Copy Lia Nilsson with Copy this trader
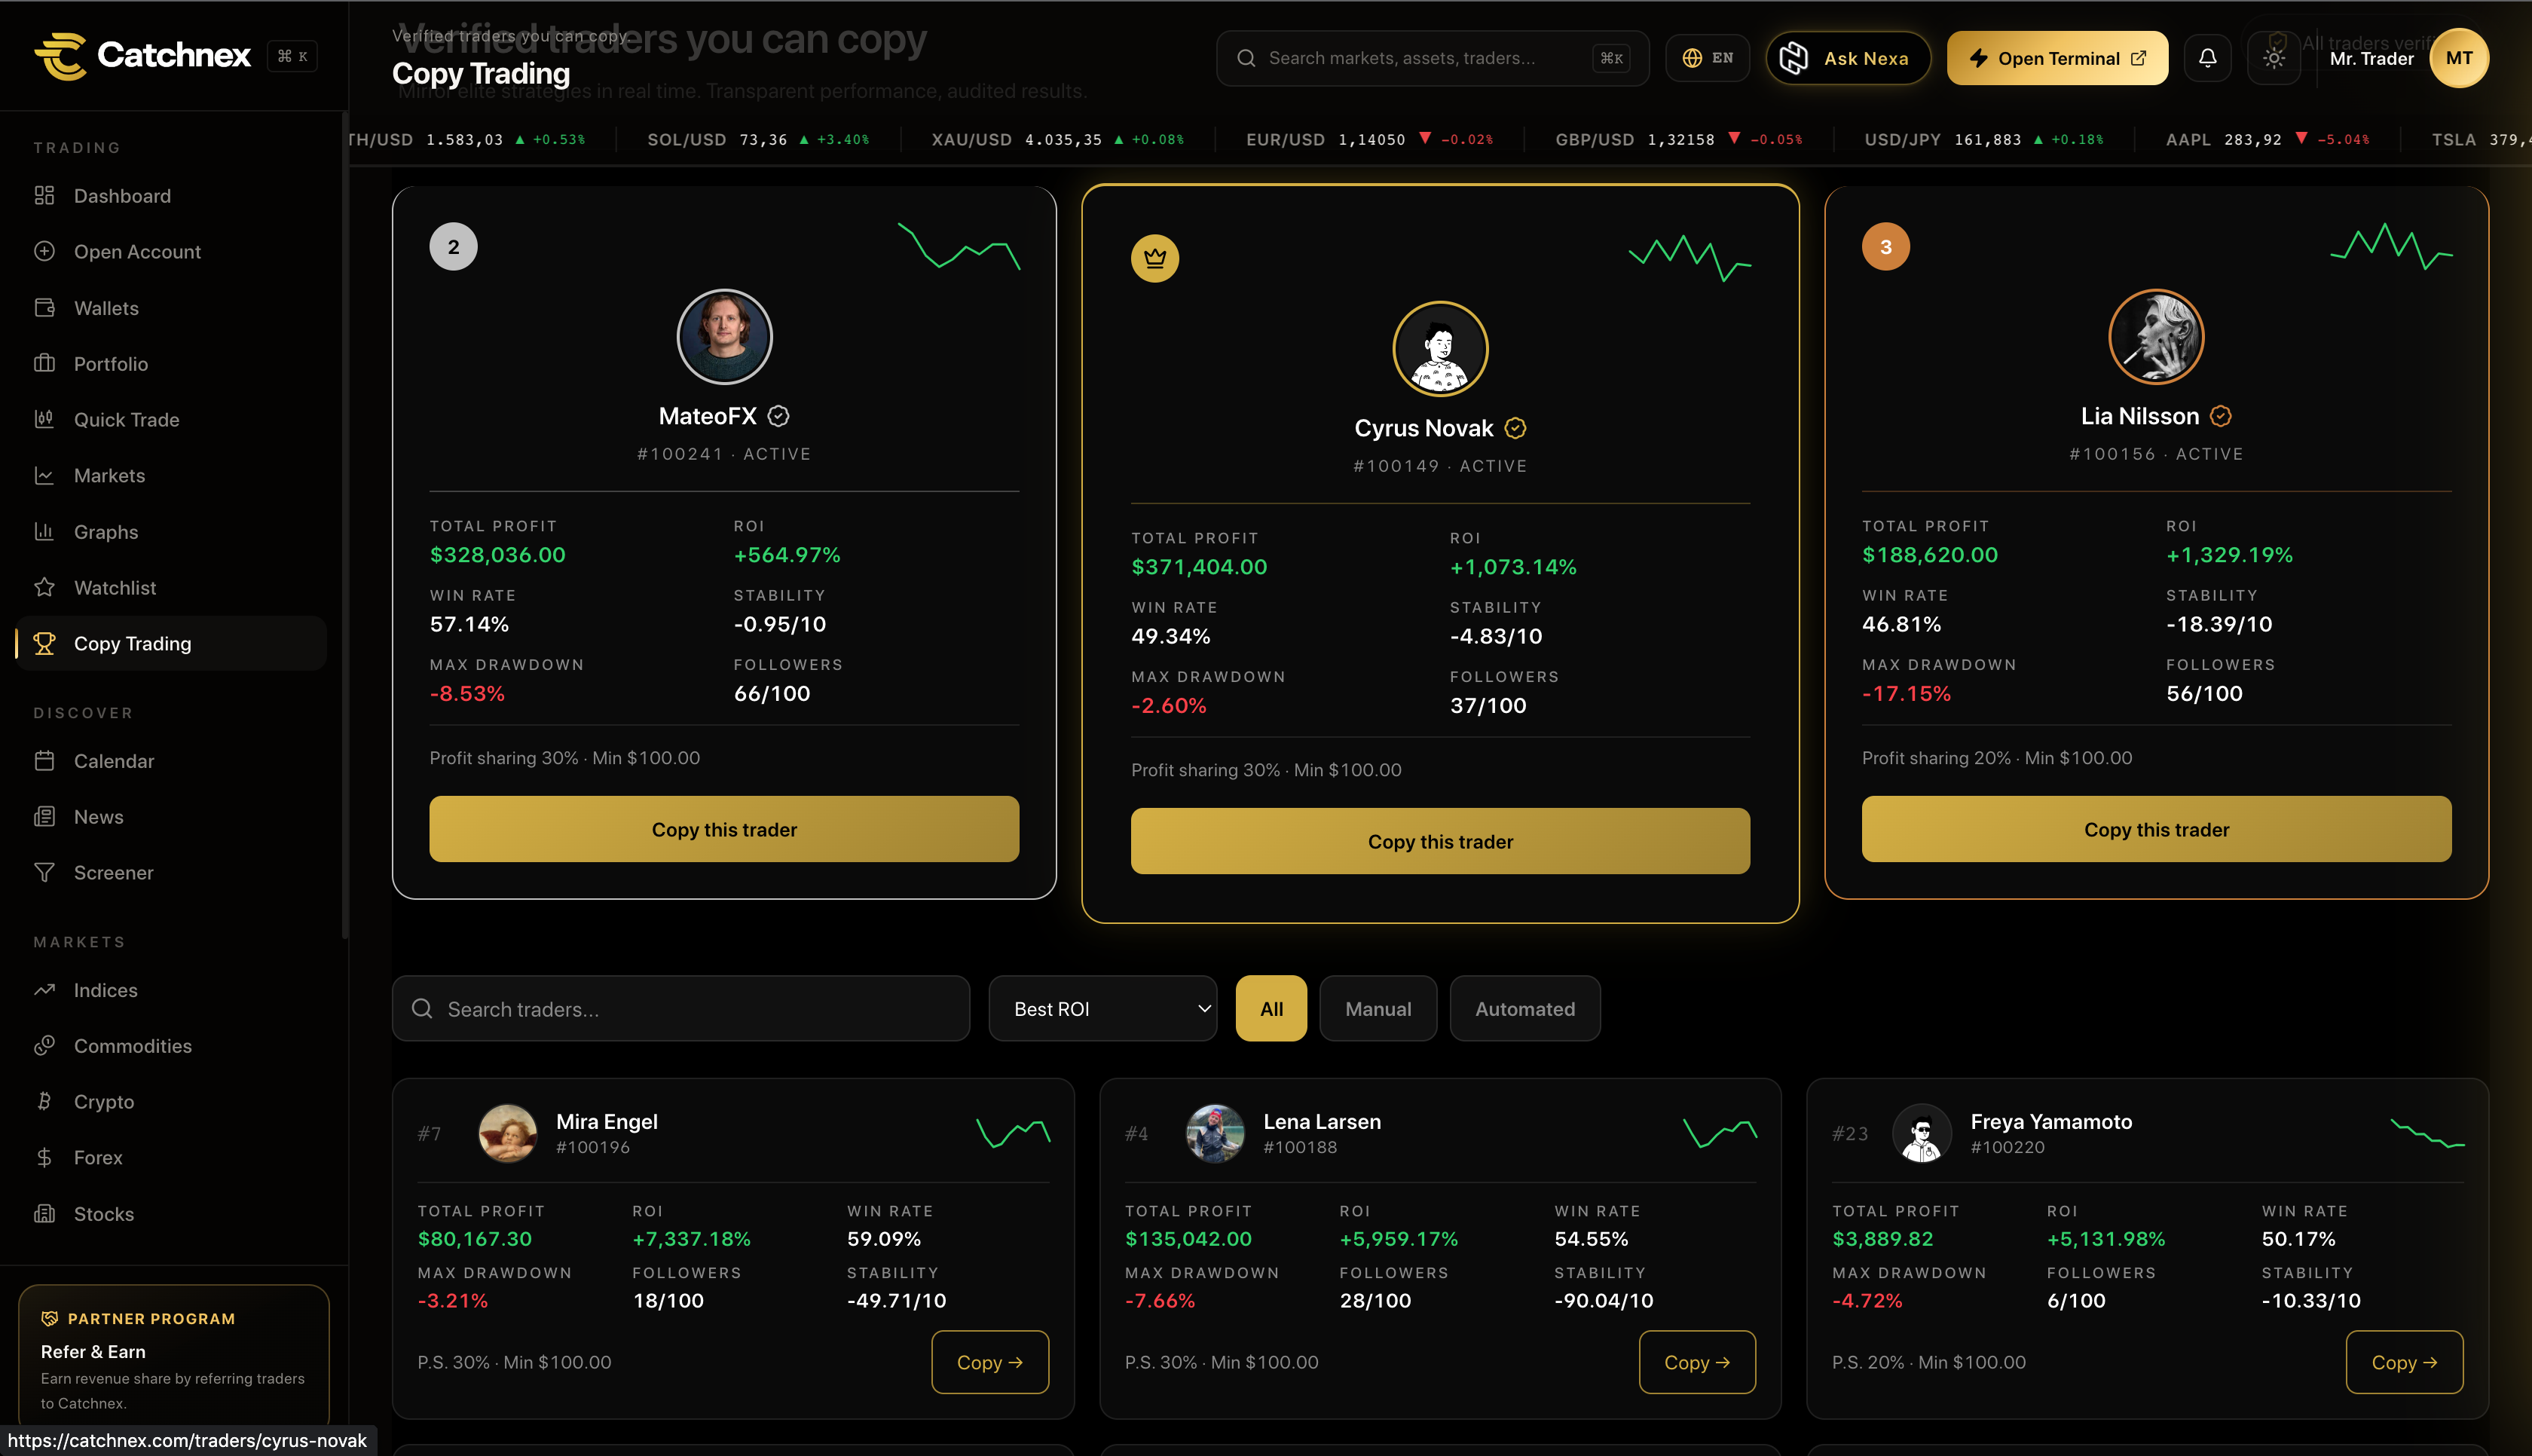This screenshot has height=1456, width=2532. point(2156,829)
